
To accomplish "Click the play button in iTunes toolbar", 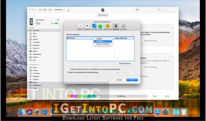I will 45,10.
